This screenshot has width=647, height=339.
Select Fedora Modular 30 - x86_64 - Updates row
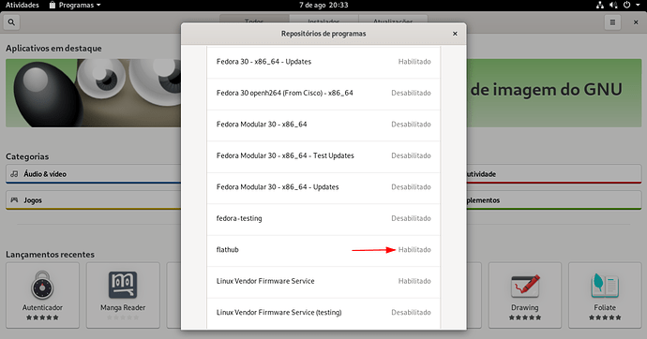click(x=323, y=187)
